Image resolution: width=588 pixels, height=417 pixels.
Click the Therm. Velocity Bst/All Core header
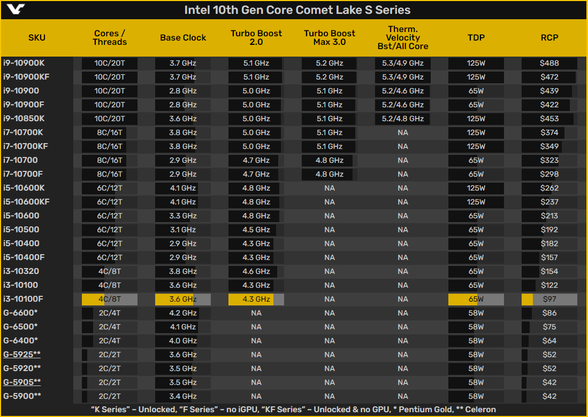pyautogui.click(x=403, y=37)
